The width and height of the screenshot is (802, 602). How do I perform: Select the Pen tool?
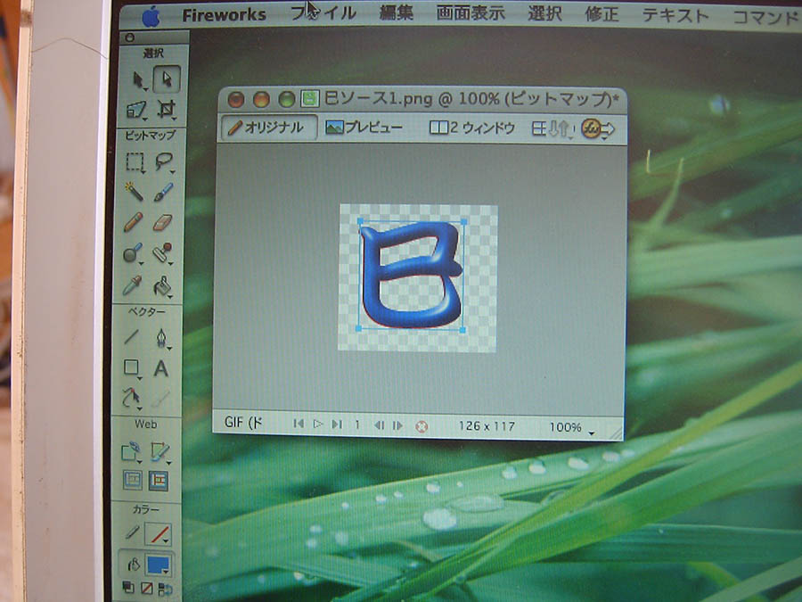[x=161, y=338]
